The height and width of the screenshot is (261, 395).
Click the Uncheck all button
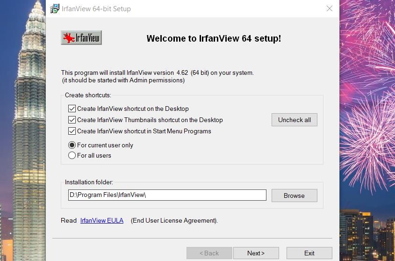294,120
